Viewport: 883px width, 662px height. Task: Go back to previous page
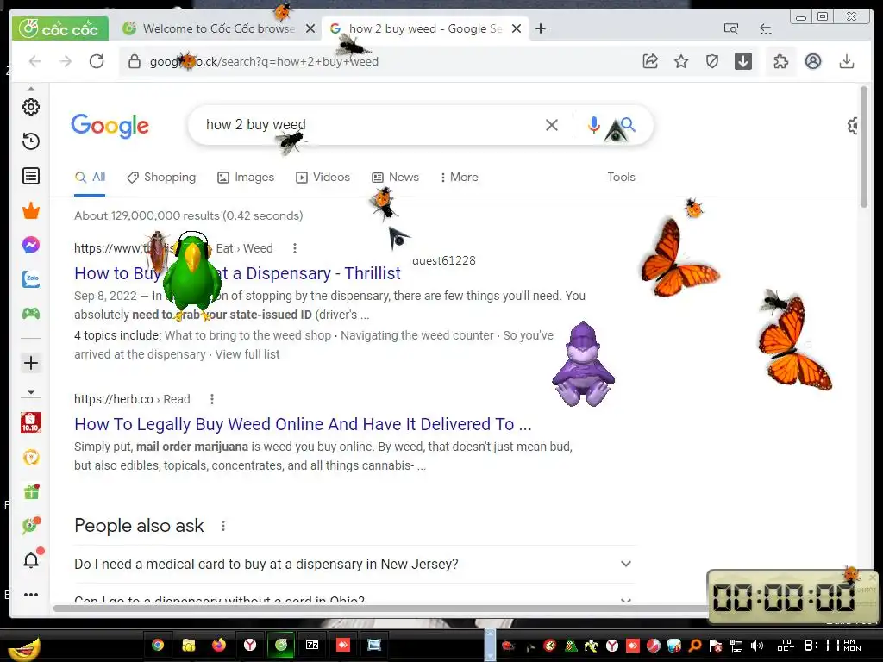34,61
